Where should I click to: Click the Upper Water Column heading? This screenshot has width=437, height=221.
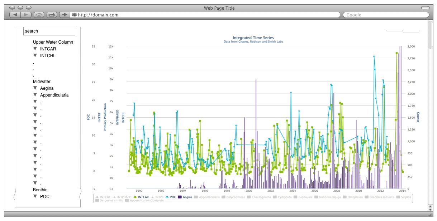(53, 42)
